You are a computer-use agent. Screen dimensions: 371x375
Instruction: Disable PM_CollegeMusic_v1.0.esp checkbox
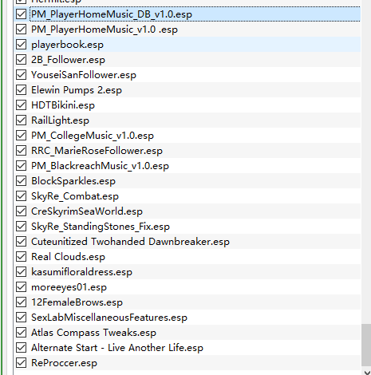tap(21, 136)
